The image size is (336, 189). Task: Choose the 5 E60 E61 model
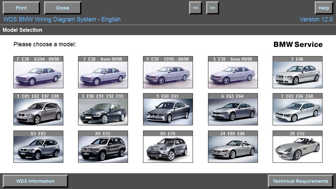[x=168, y=109]
